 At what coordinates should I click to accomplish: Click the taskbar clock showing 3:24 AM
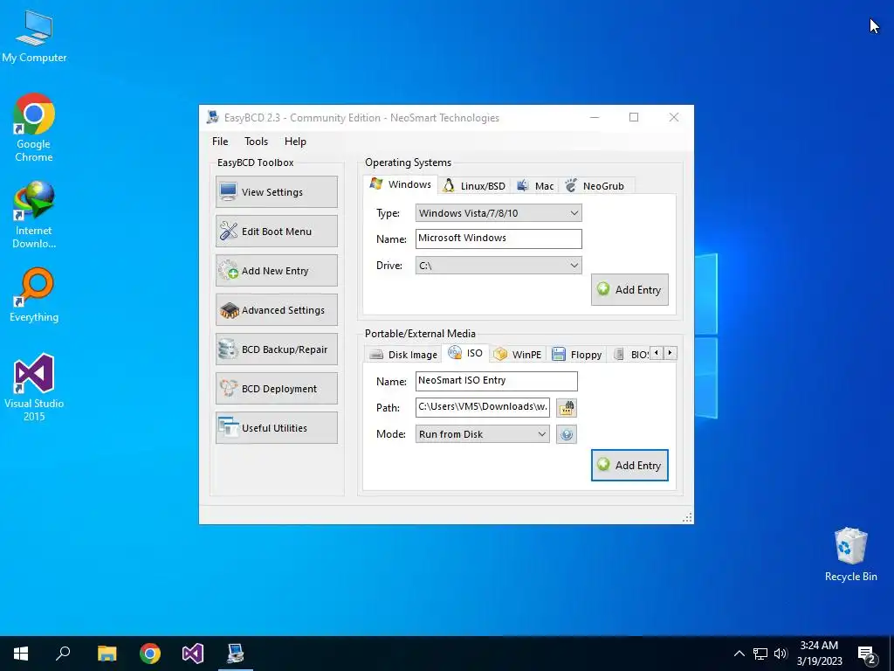coord(819,654)
